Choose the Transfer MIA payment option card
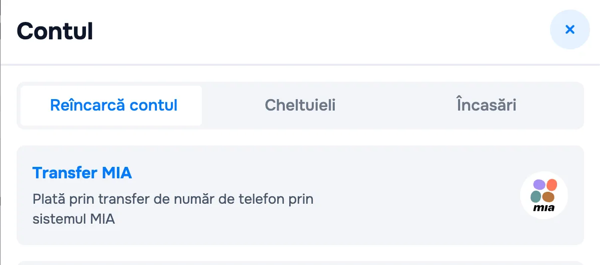This screenshot has width=600, height=265. pos(300,195)
